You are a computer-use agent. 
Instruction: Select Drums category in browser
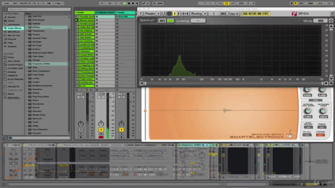tap(11, 21)
